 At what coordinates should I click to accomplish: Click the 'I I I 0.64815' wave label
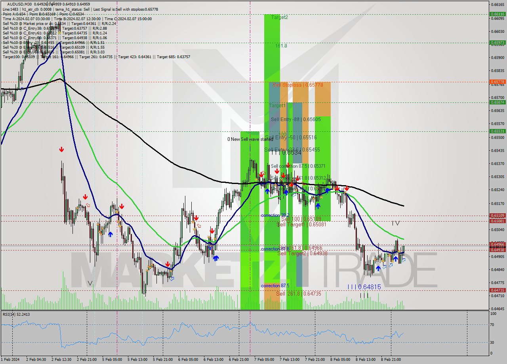click(x=364, y=287)
